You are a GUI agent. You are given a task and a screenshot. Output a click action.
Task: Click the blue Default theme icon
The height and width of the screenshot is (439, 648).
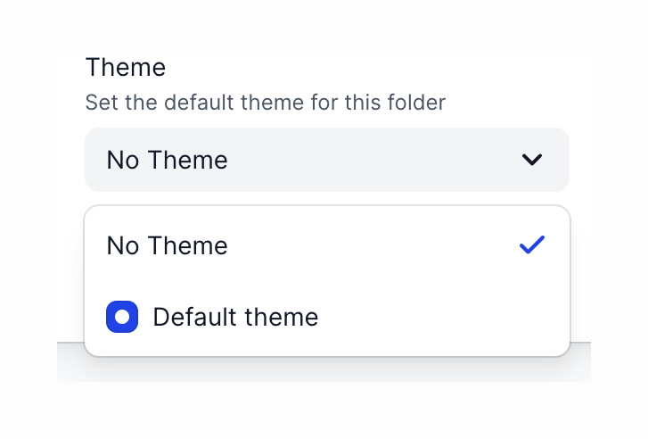coord(122,317)
